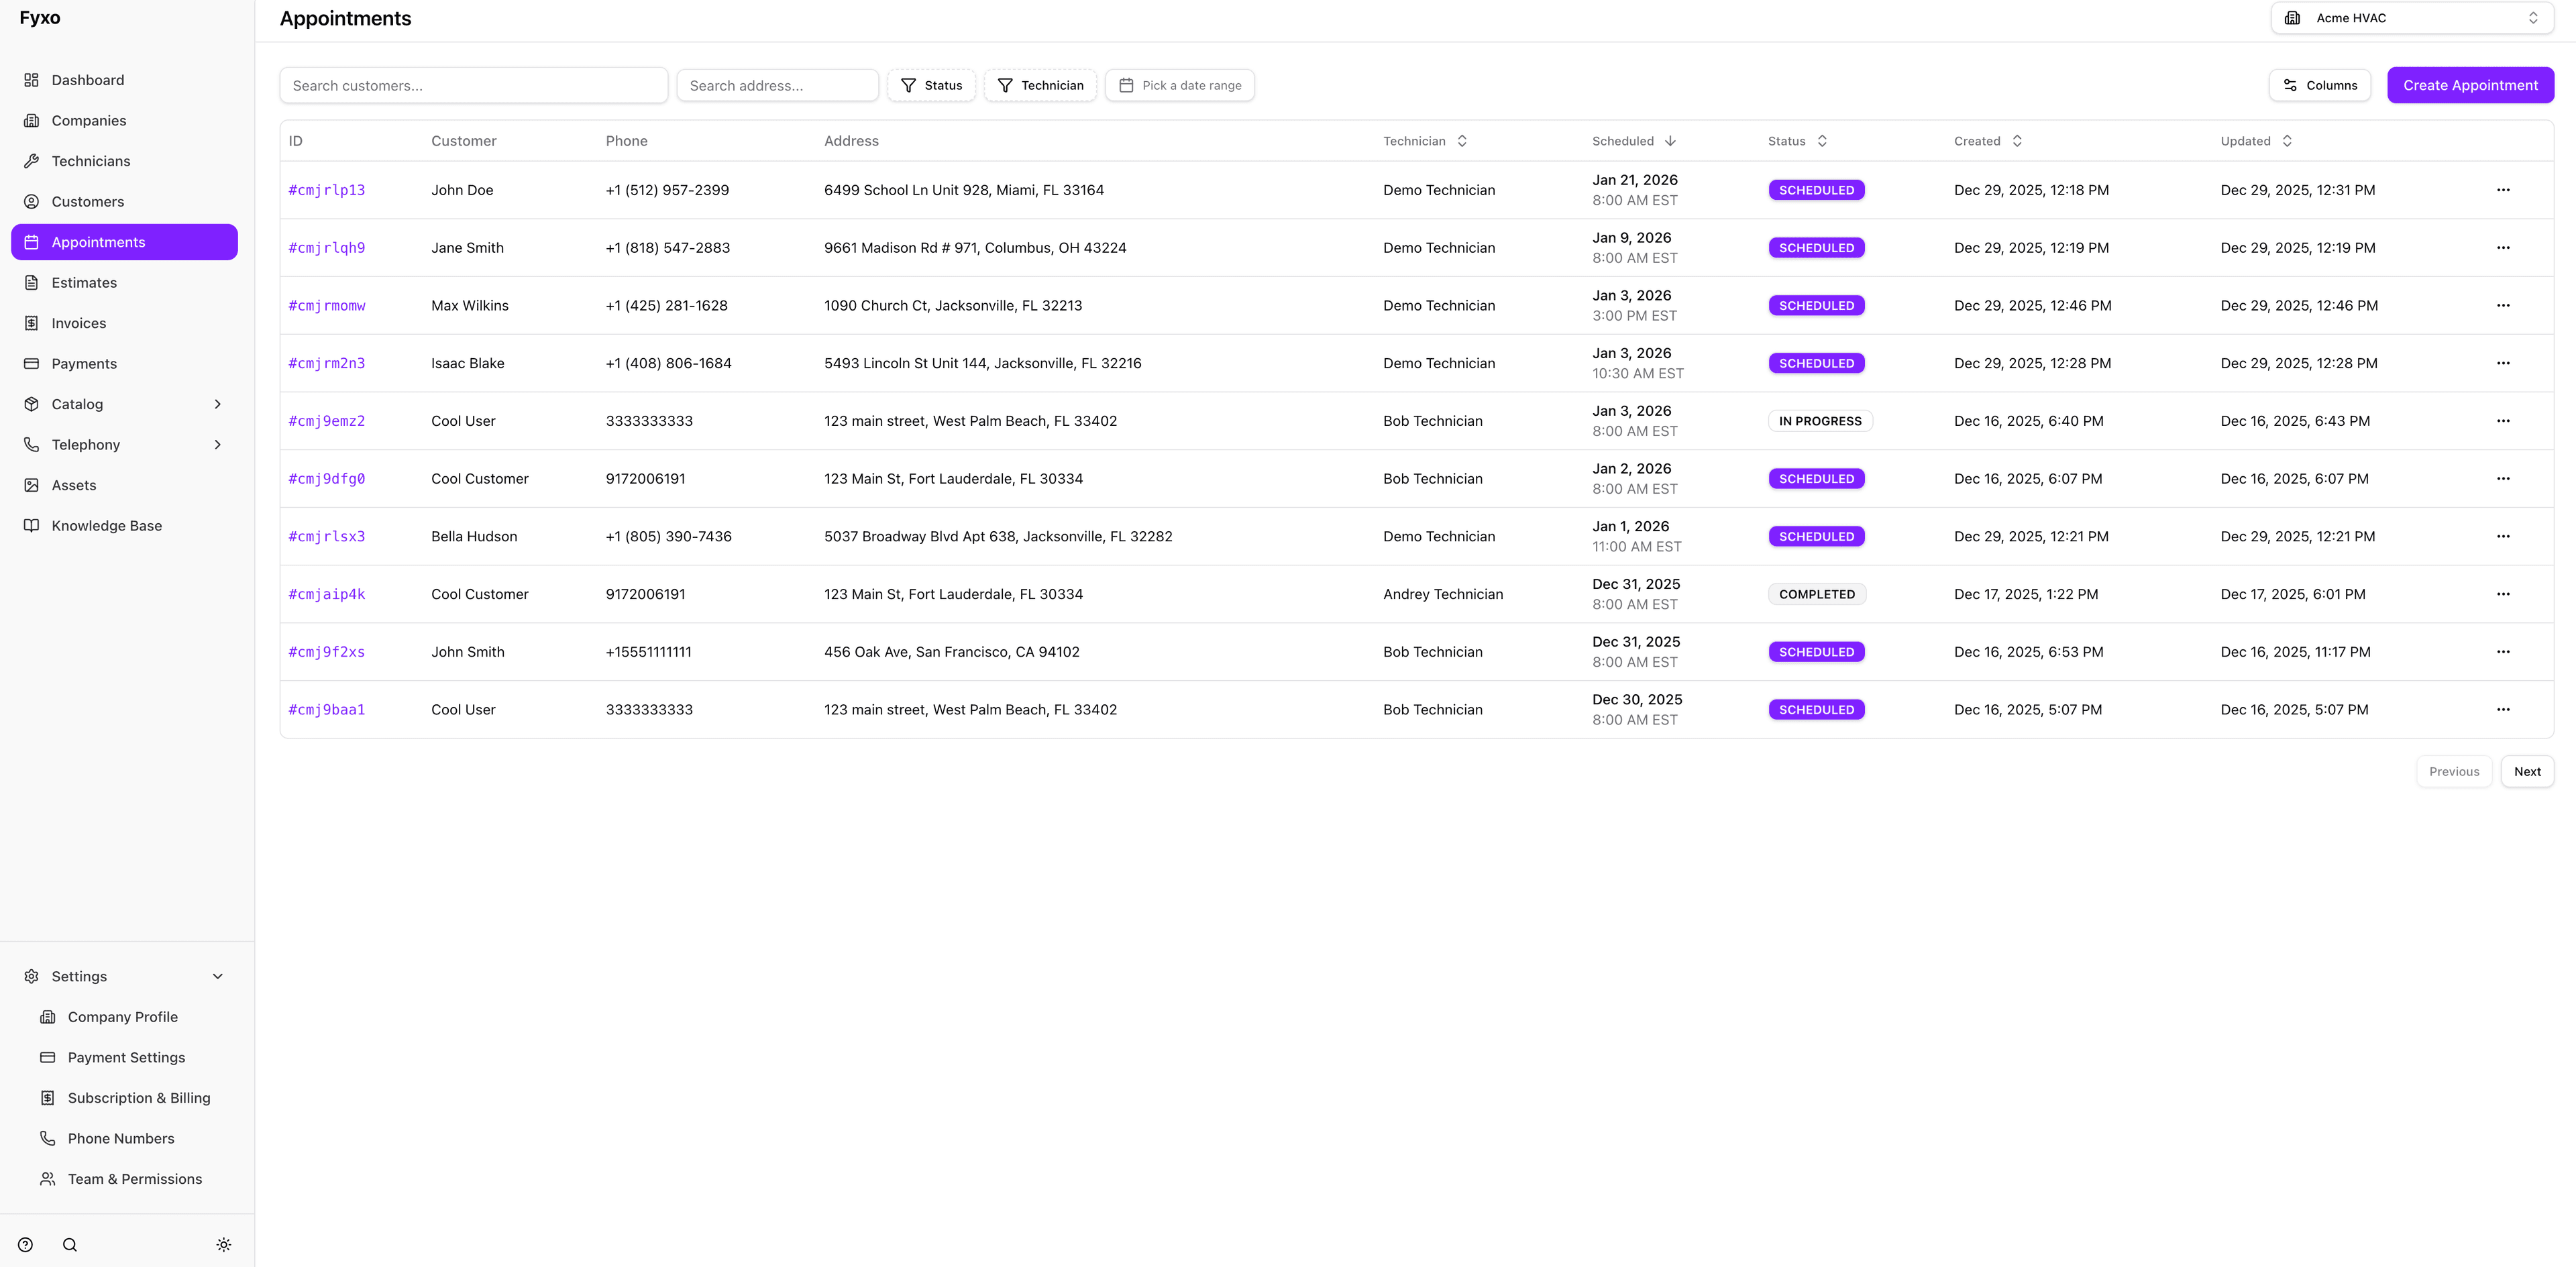Open the global search icon at bottom
The width and height of the screenshot is (2576, 1267).
click(69, 1244)
